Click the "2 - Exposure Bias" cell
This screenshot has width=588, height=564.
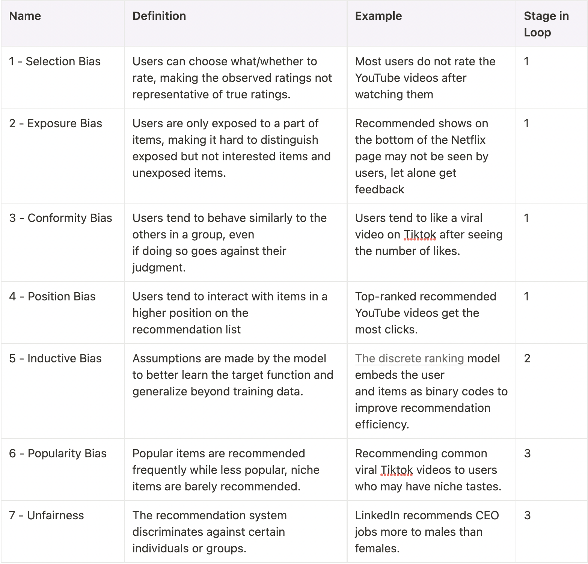(56, 124)
